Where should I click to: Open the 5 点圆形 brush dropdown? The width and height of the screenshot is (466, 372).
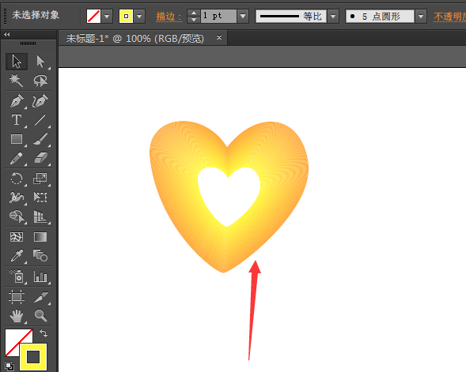(421, 17)
